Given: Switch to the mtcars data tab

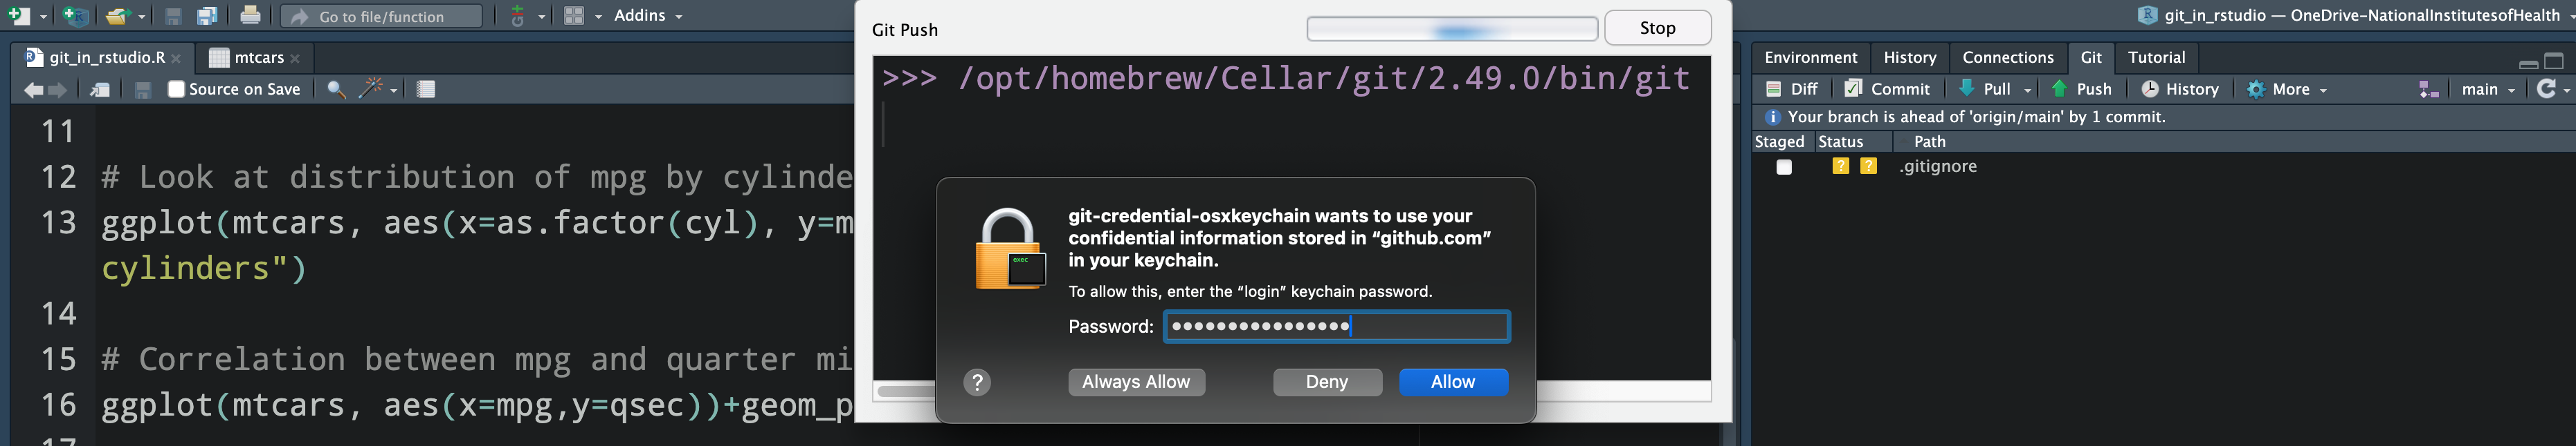Looking at the screenshot, I should point(258,58).
